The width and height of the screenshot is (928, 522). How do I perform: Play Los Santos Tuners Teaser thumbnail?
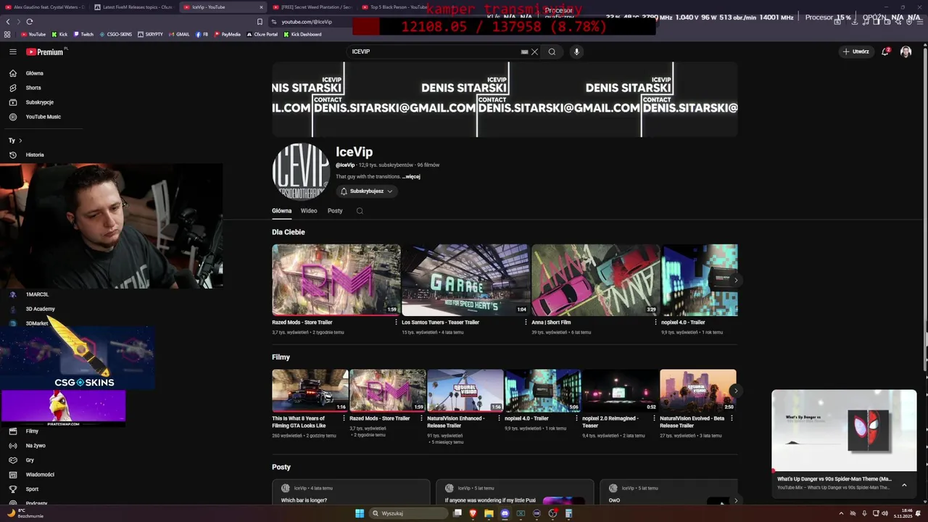pos(465,280)
